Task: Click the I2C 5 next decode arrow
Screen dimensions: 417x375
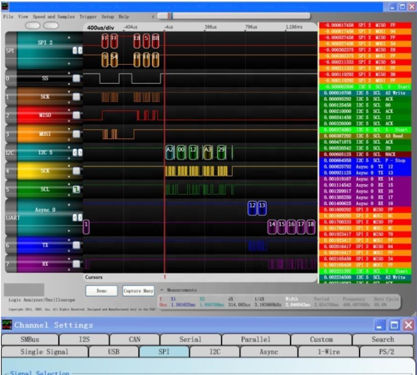Action: pyautogui.click(x=80, y=153)
